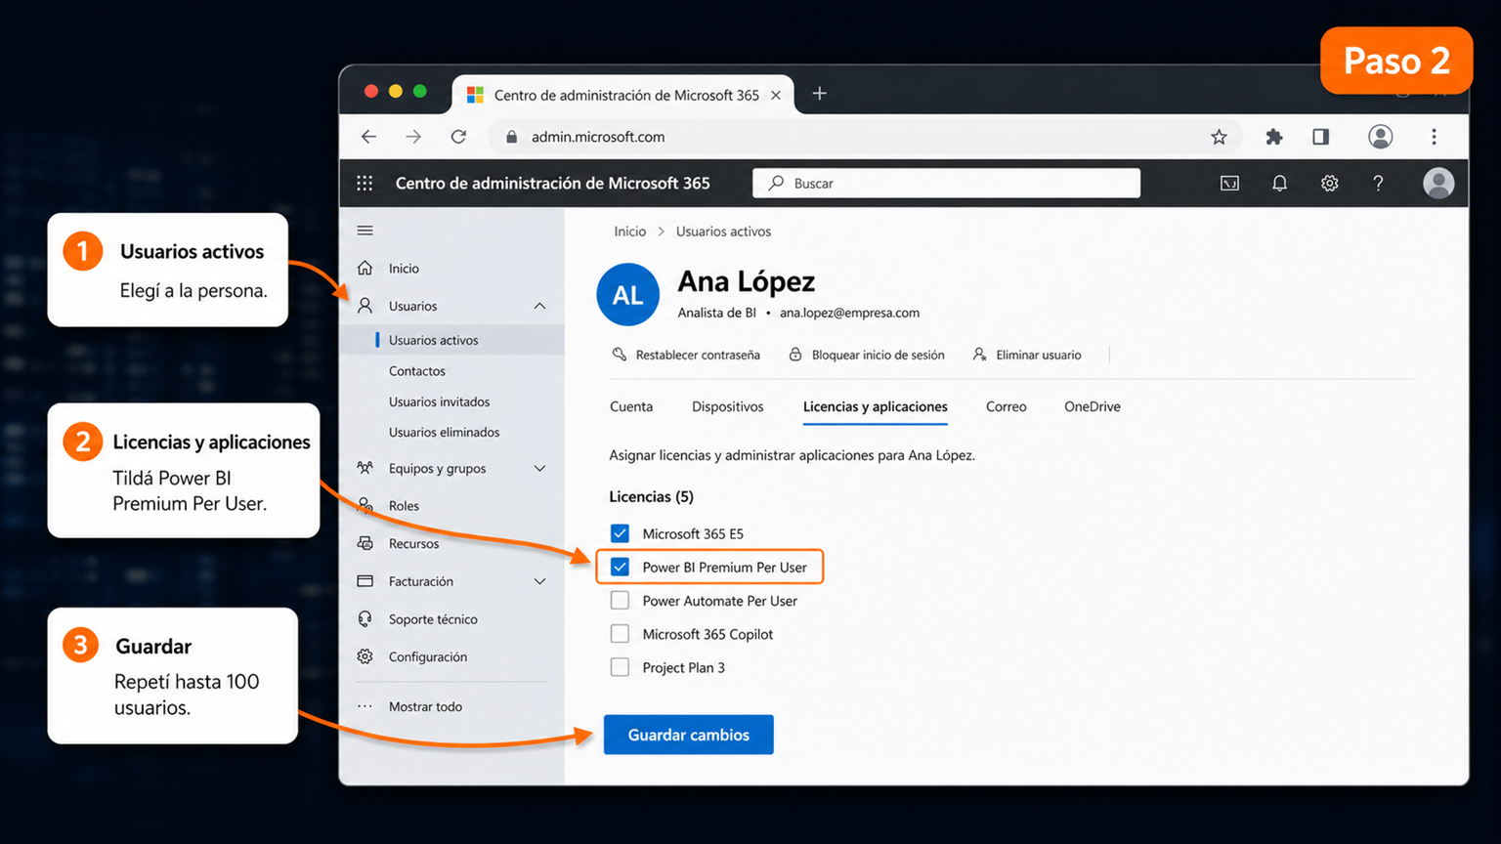Expand the Equipos y grupos chevron

(539, 468)
